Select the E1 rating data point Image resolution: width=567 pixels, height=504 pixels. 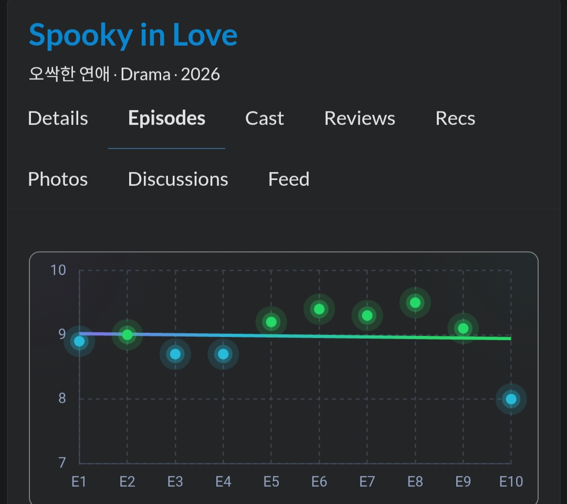79,341
